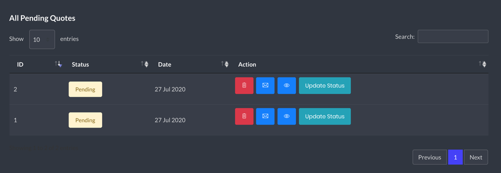Image resolution: width=501 pixels, height=173 pixels.
Task: Open the show entries dropdown
Action: click(42, 39)
